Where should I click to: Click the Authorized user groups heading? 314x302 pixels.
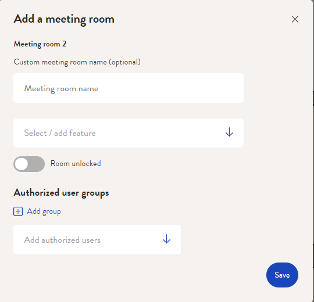point(61,193)
